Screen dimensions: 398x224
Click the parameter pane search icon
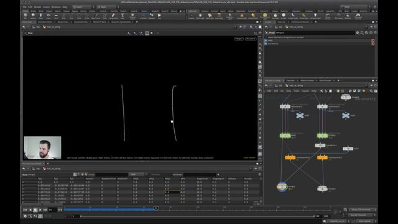click(x=366, y=33)
